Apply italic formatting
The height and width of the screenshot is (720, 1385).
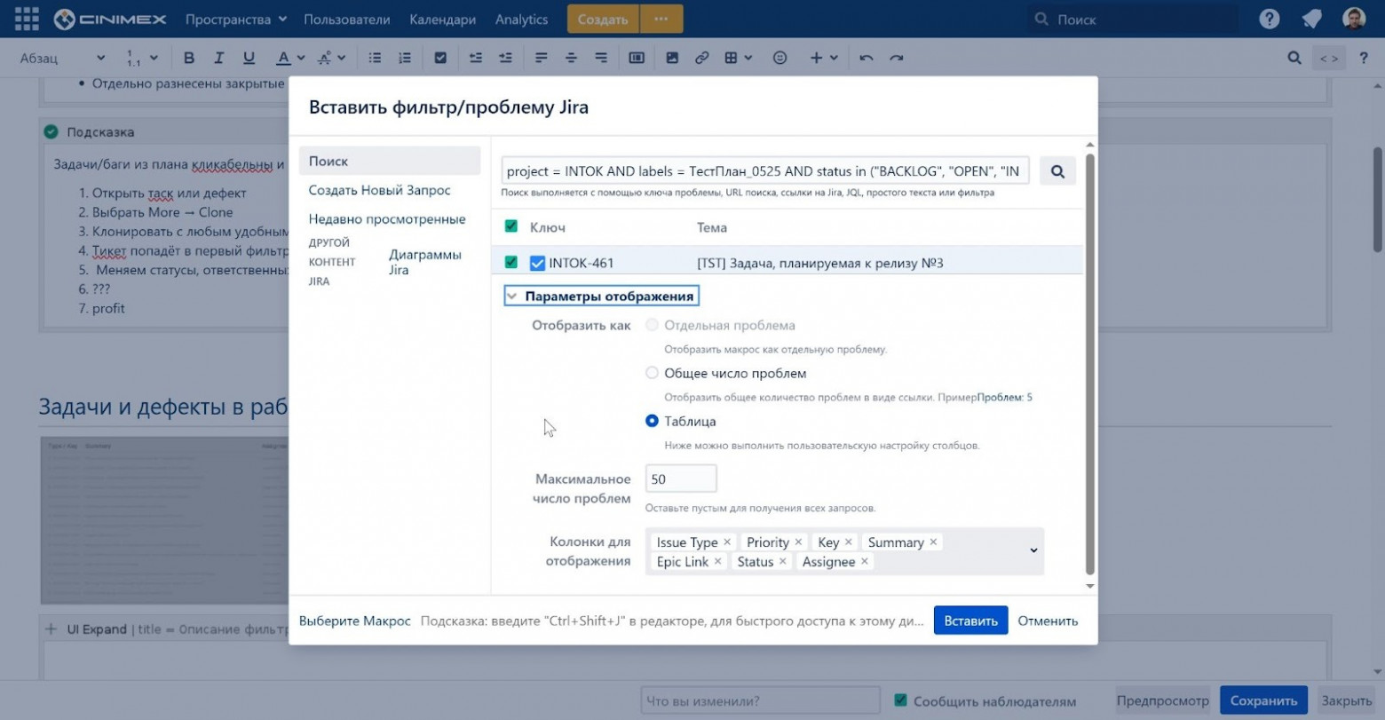pyautogui.click(x=218, y=57)
